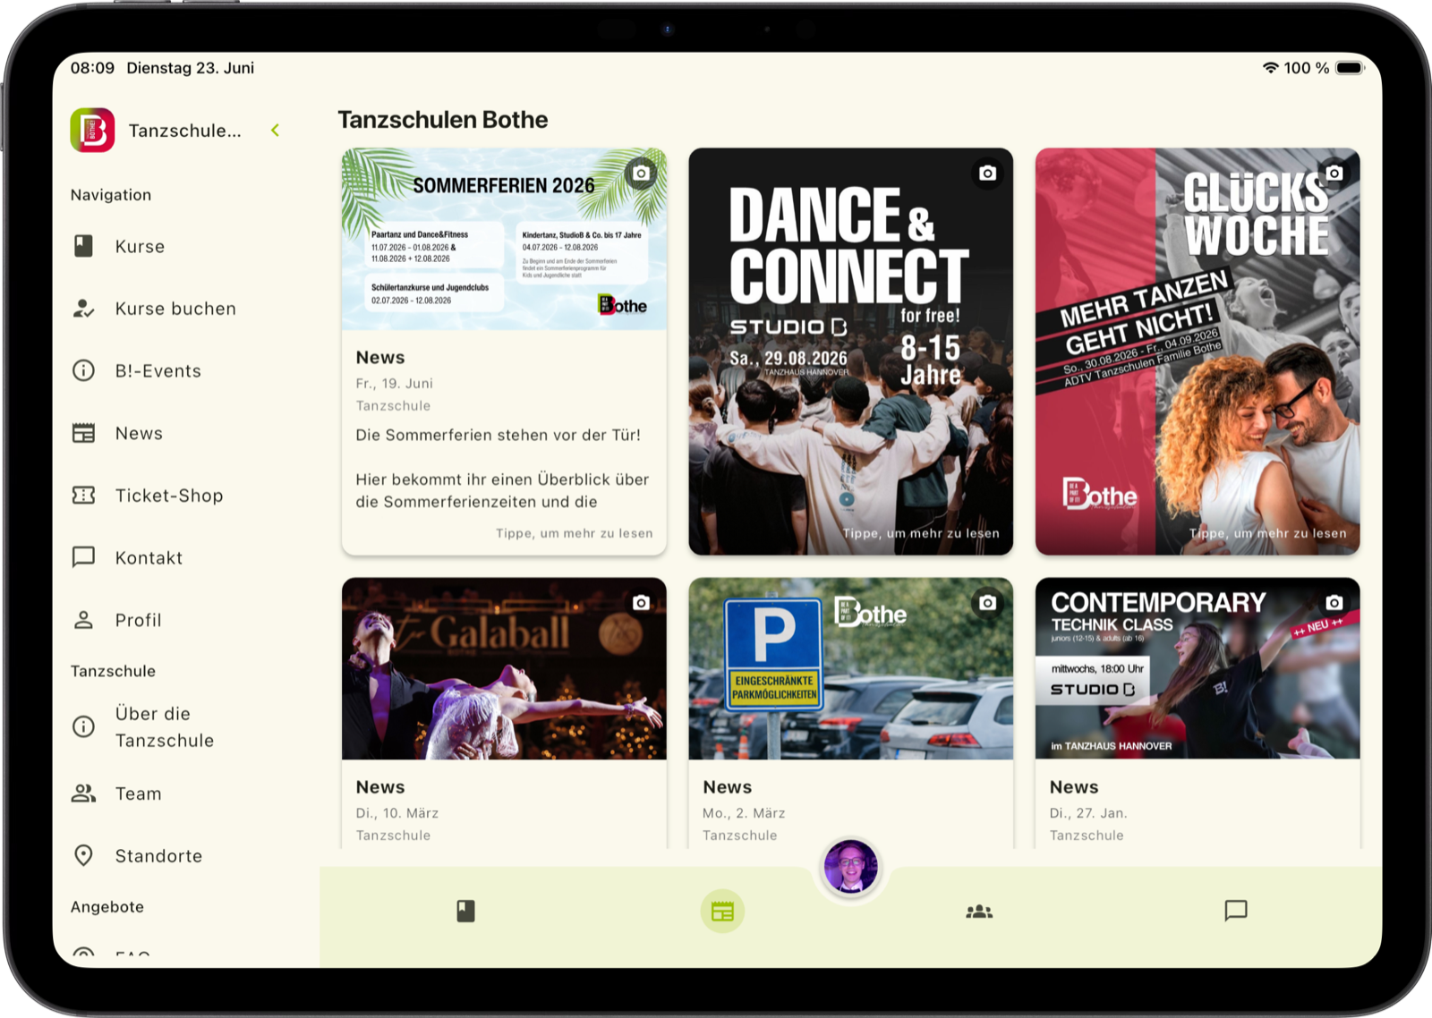Tap the 08:09 clock in status bar

coord(92,68)
